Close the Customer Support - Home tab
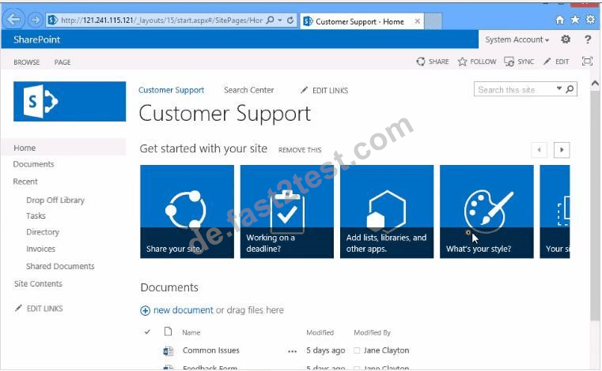 (x=418, y=21)
